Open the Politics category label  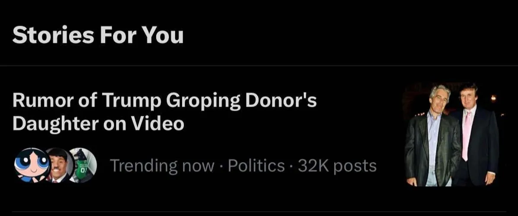[x=256, y=165]
